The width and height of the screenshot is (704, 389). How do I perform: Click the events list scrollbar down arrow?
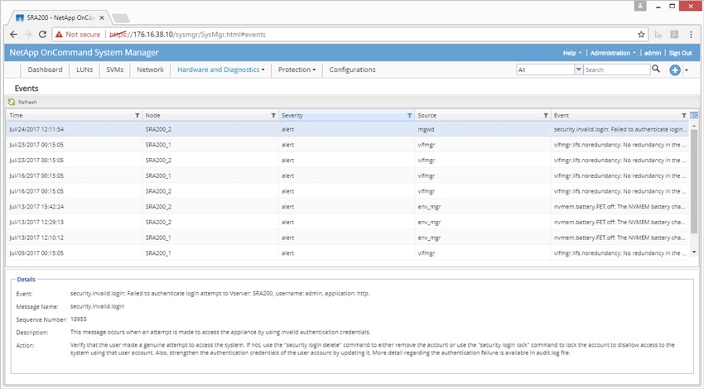pos(694,252)
